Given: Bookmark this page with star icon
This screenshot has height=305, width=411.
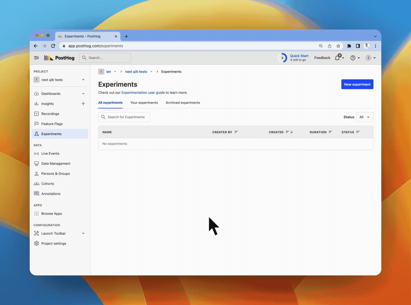Looking at the screenshot, I should 338,46.
